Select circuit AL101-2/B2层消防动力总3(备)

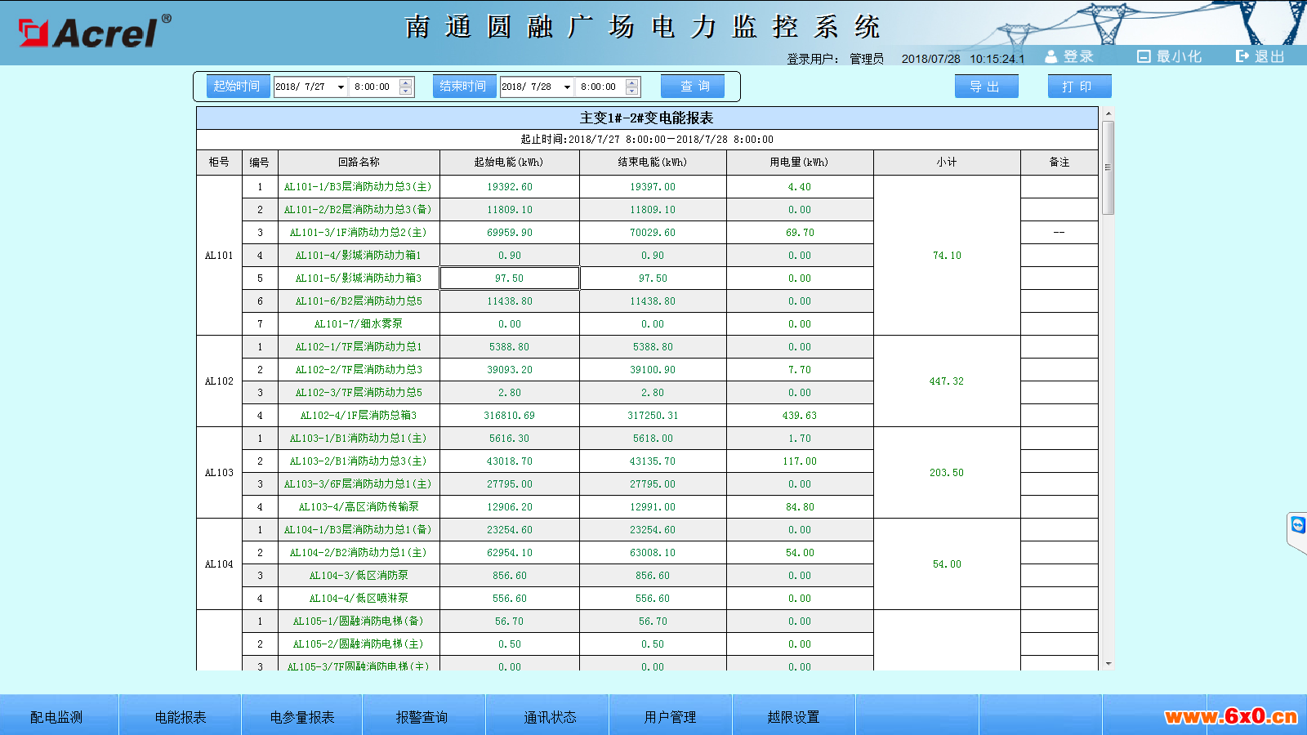click(359, 210)
